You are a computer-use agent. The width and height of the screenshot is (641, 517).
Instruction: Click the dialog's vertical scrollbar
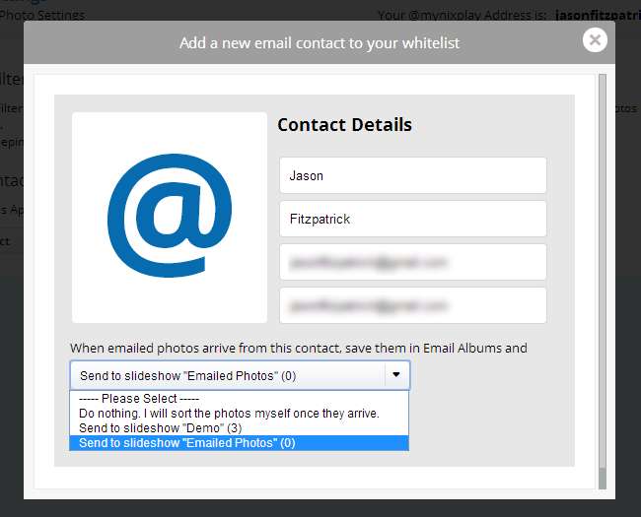coord(604,276)
